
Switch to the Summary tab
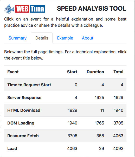17,38
